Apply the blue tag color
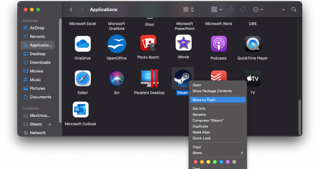 click(221, 162)
